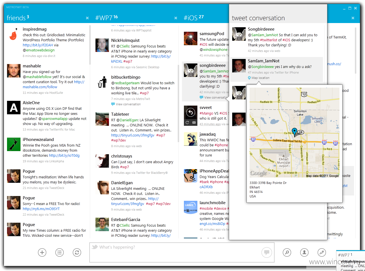The width and height of the screenshot is (365, 271).
Task: Follow the mashable.com/follow link
Action: click(x=40, y=87)
